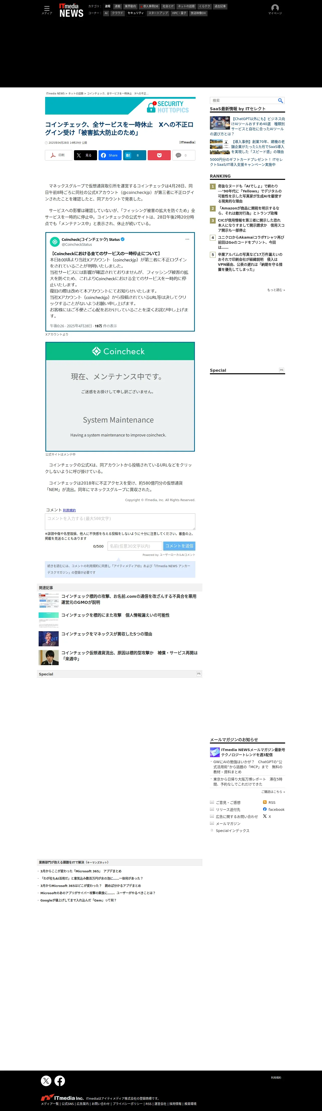
Task: Open ranking item 4 about Akamai Tシャツ
Action: [251, 242]
